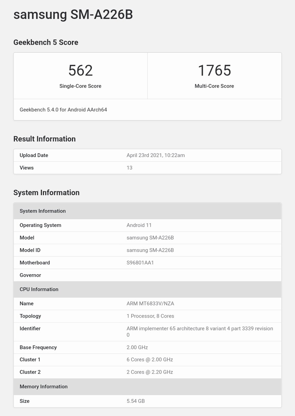Click the "Base Frequency" row label
The image size is (295, 416).
[38, 347]
